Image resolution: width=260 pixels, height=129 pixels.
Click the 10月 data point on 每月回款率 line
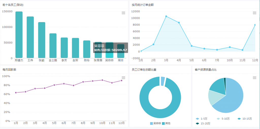click(102, 80)
